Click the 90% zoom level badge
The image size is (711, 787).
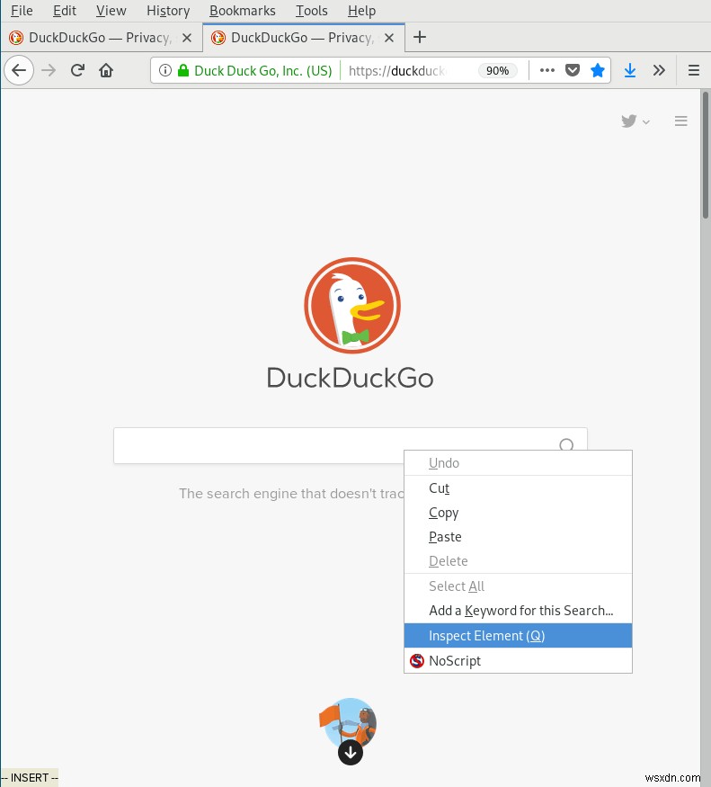[497, 71]
